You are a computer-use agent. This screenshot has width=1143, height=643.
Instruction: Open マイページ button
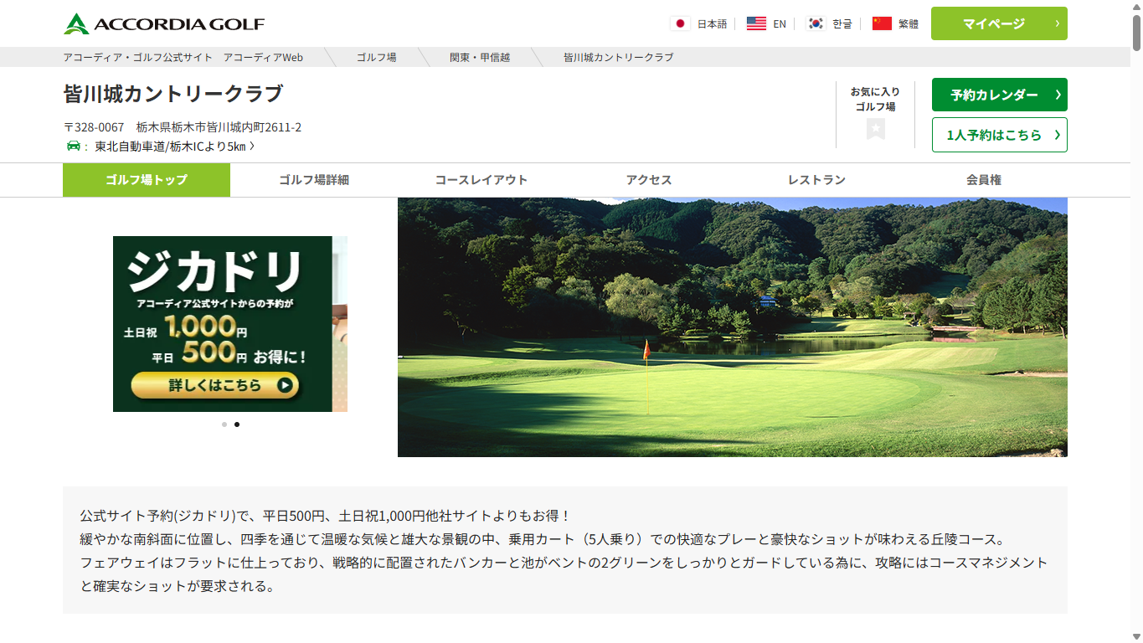pos(999,23)
